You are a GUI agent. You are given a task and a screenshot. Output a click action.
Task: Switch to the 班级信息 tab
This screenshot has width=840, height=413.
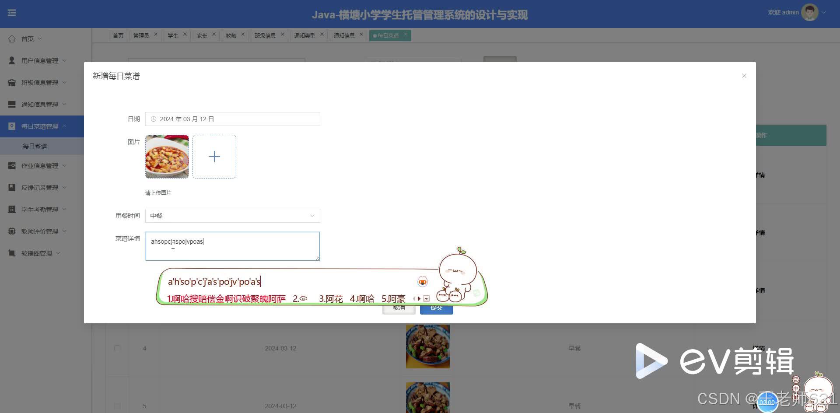[265, 35]
